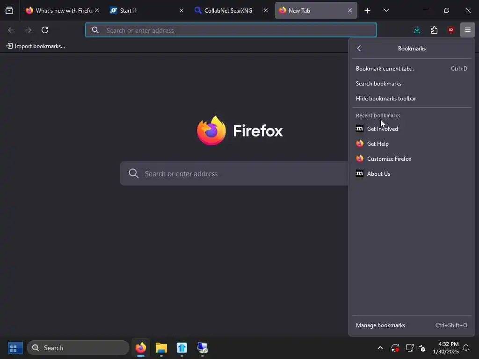Open the computer monitor app in taskbar

pyautogui.click(x=202, y=348)
